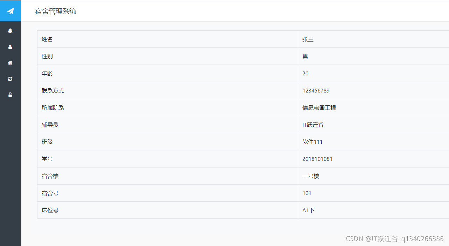This screenshot has height=246, width=449.
Task: Select the contact value 123456789
Action: click(x=316, y=91)
